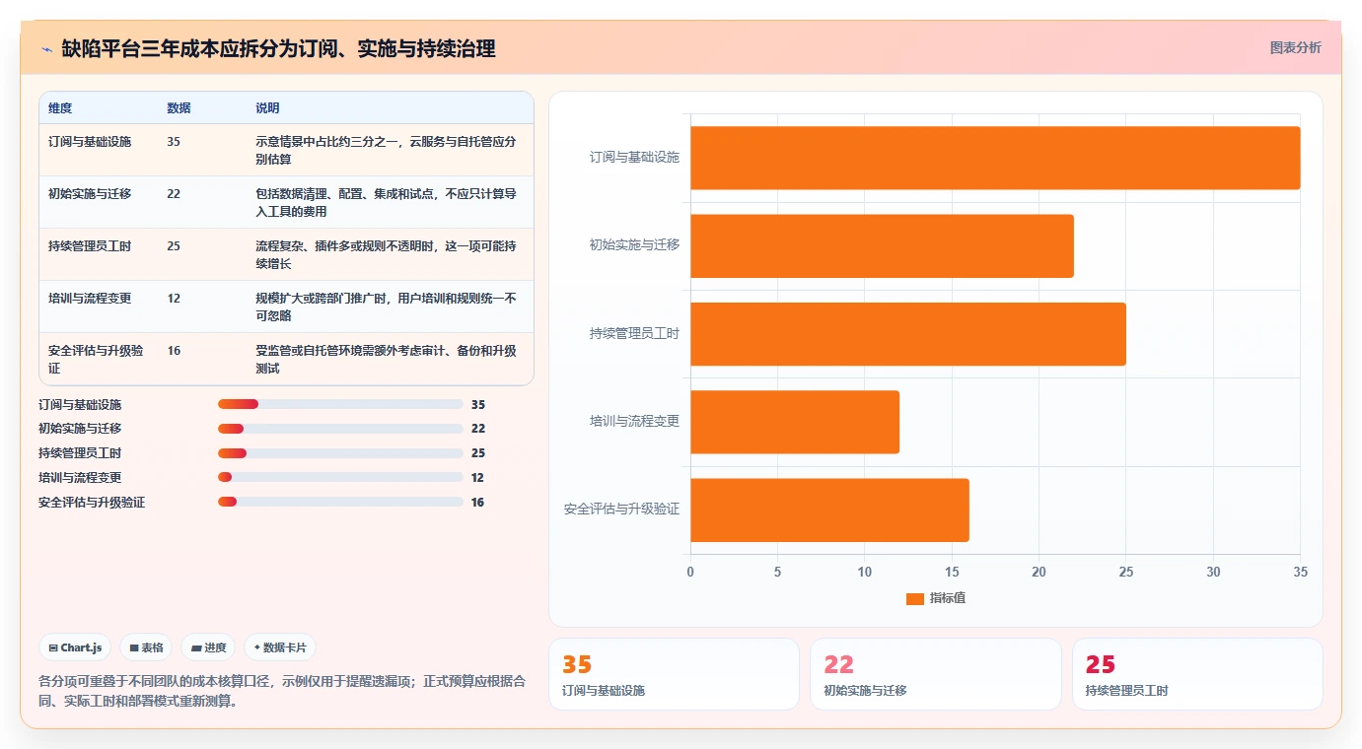The width and height of the screenshot is (1362, 749).
Task: Click the 图表分析 label in the header
Action: pyautogui.click(x=1295, y=47)
